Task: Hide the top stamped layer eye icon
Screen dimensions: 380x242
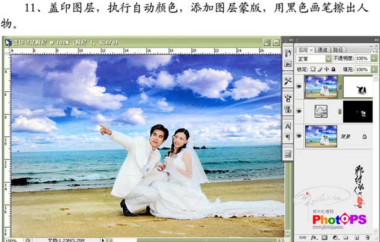Action: [300, 87]
